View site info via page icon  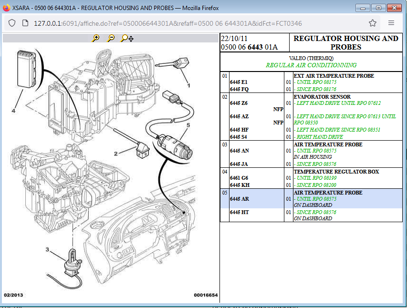(x=25, y=23)
